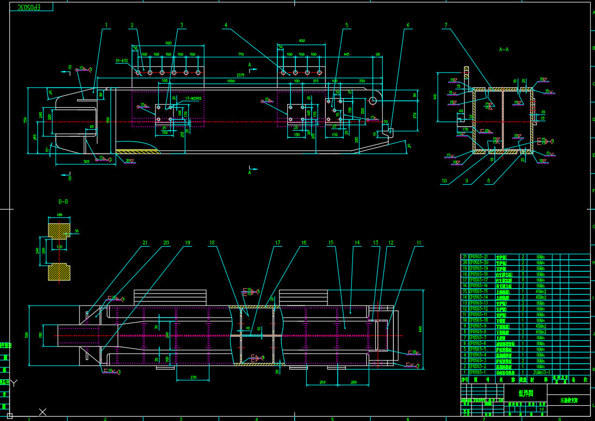Select the A-A section view title

click(504, 49)
